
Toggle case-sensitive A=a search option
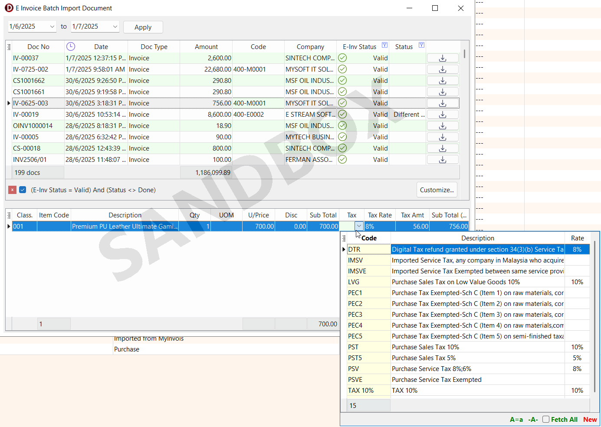pyautogui.click(x=516, y=420)
